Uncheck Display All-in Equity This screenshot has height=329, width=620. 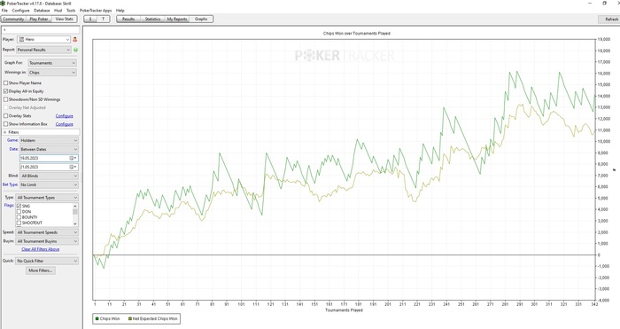[5, 91]
